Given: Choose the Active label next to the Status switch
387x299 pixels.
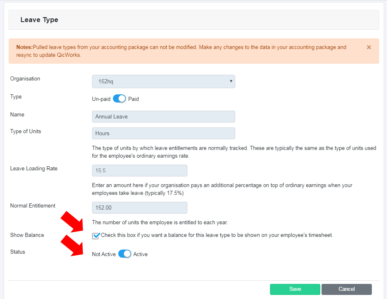Looking at the screenshot, I should [x=140, y=254].
